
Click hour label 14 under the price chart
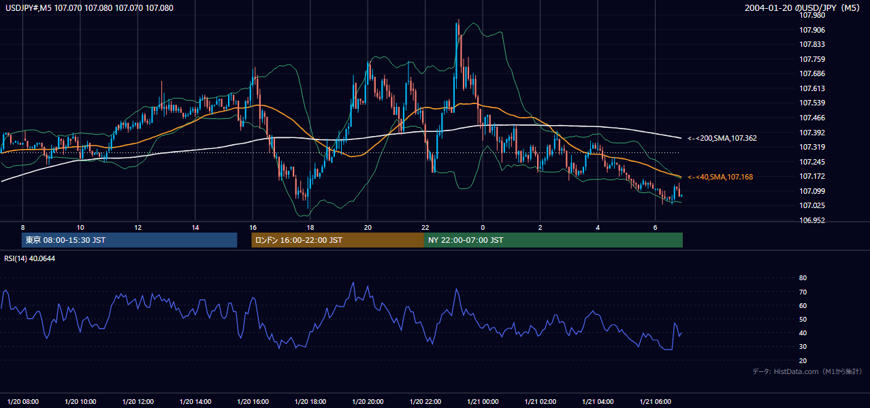195,227
